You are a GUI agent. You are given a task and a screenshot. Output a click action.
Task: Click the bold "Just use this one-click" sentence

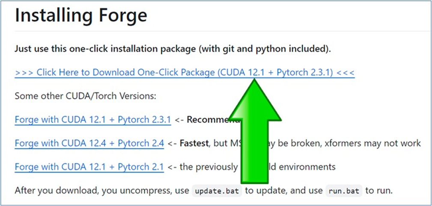click(107, 49)
